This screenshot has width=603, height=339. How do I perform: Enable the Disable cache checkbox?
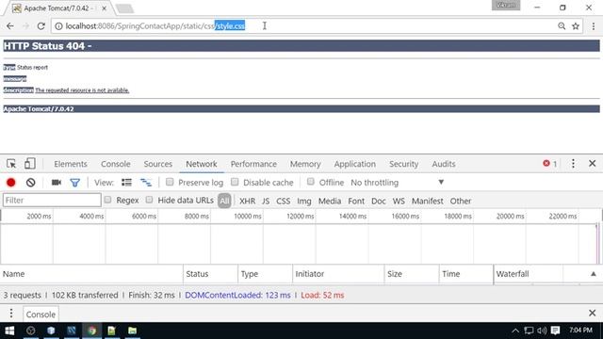(x=235, y=182)
